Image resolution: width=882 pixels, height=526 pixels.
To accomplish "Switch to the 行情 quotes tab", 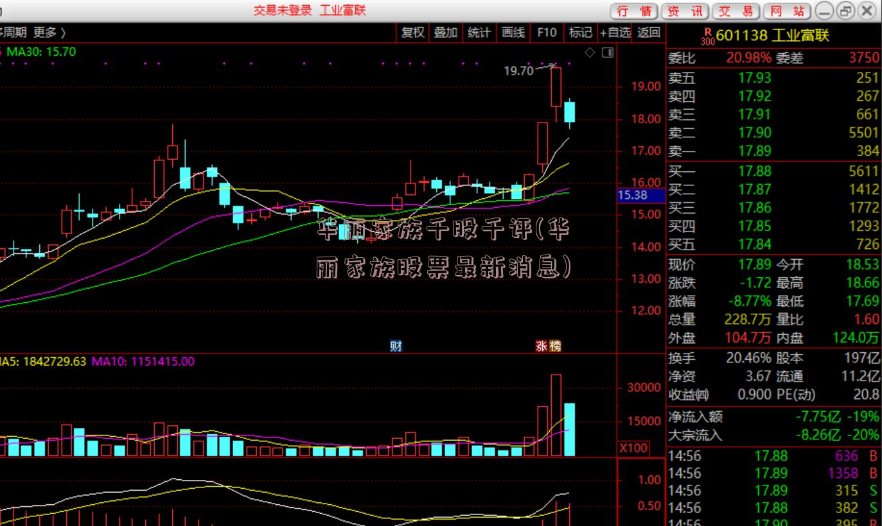I will 633,11.
